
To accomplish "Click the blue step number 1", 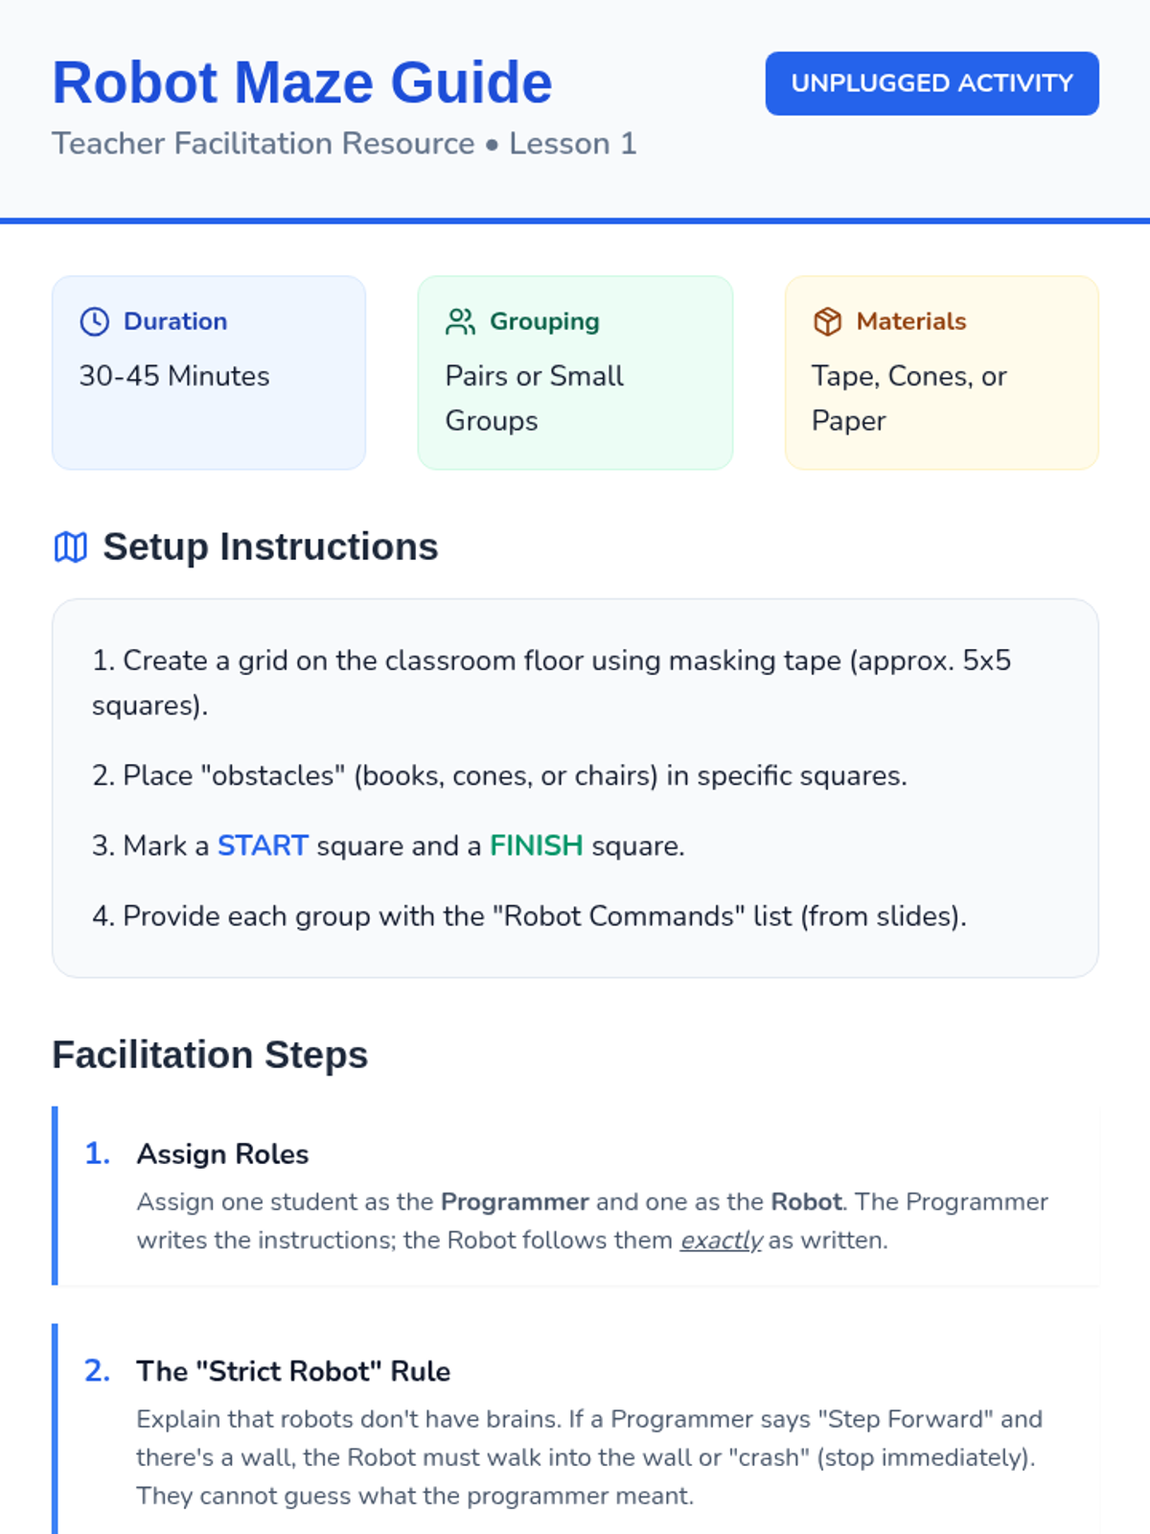I will [97, 1154].
